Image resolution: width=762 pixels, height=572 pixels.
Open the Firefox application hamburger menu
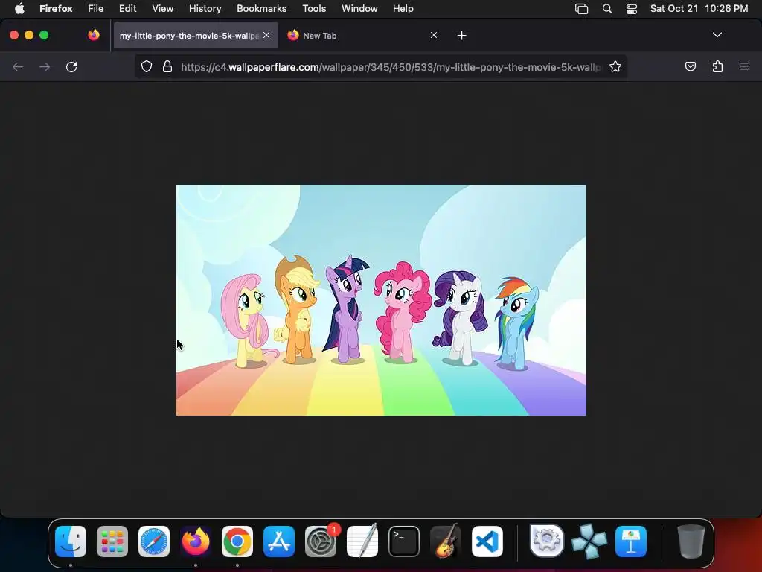[744, 66]
